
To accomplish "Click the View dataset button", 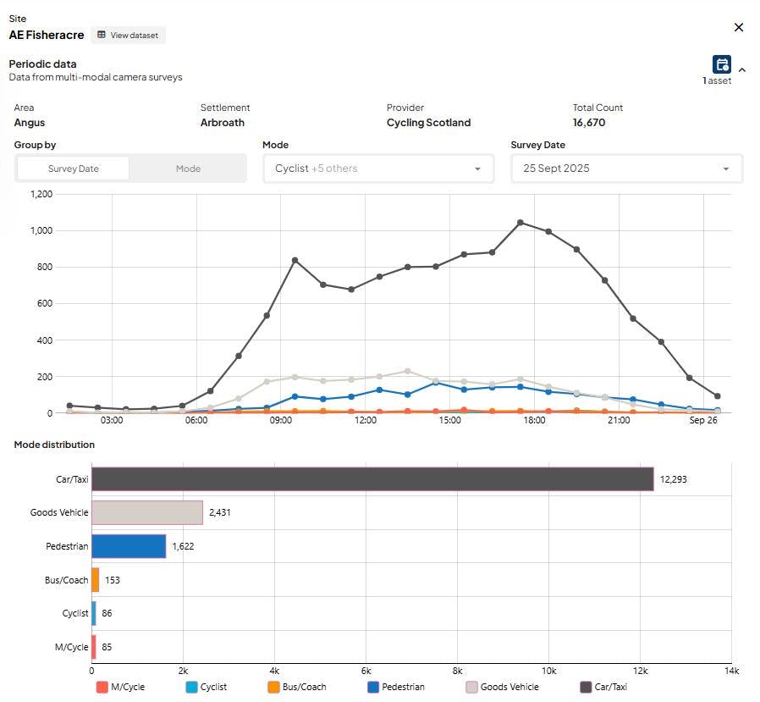I will pyautogui.click(x=128, y=35).
